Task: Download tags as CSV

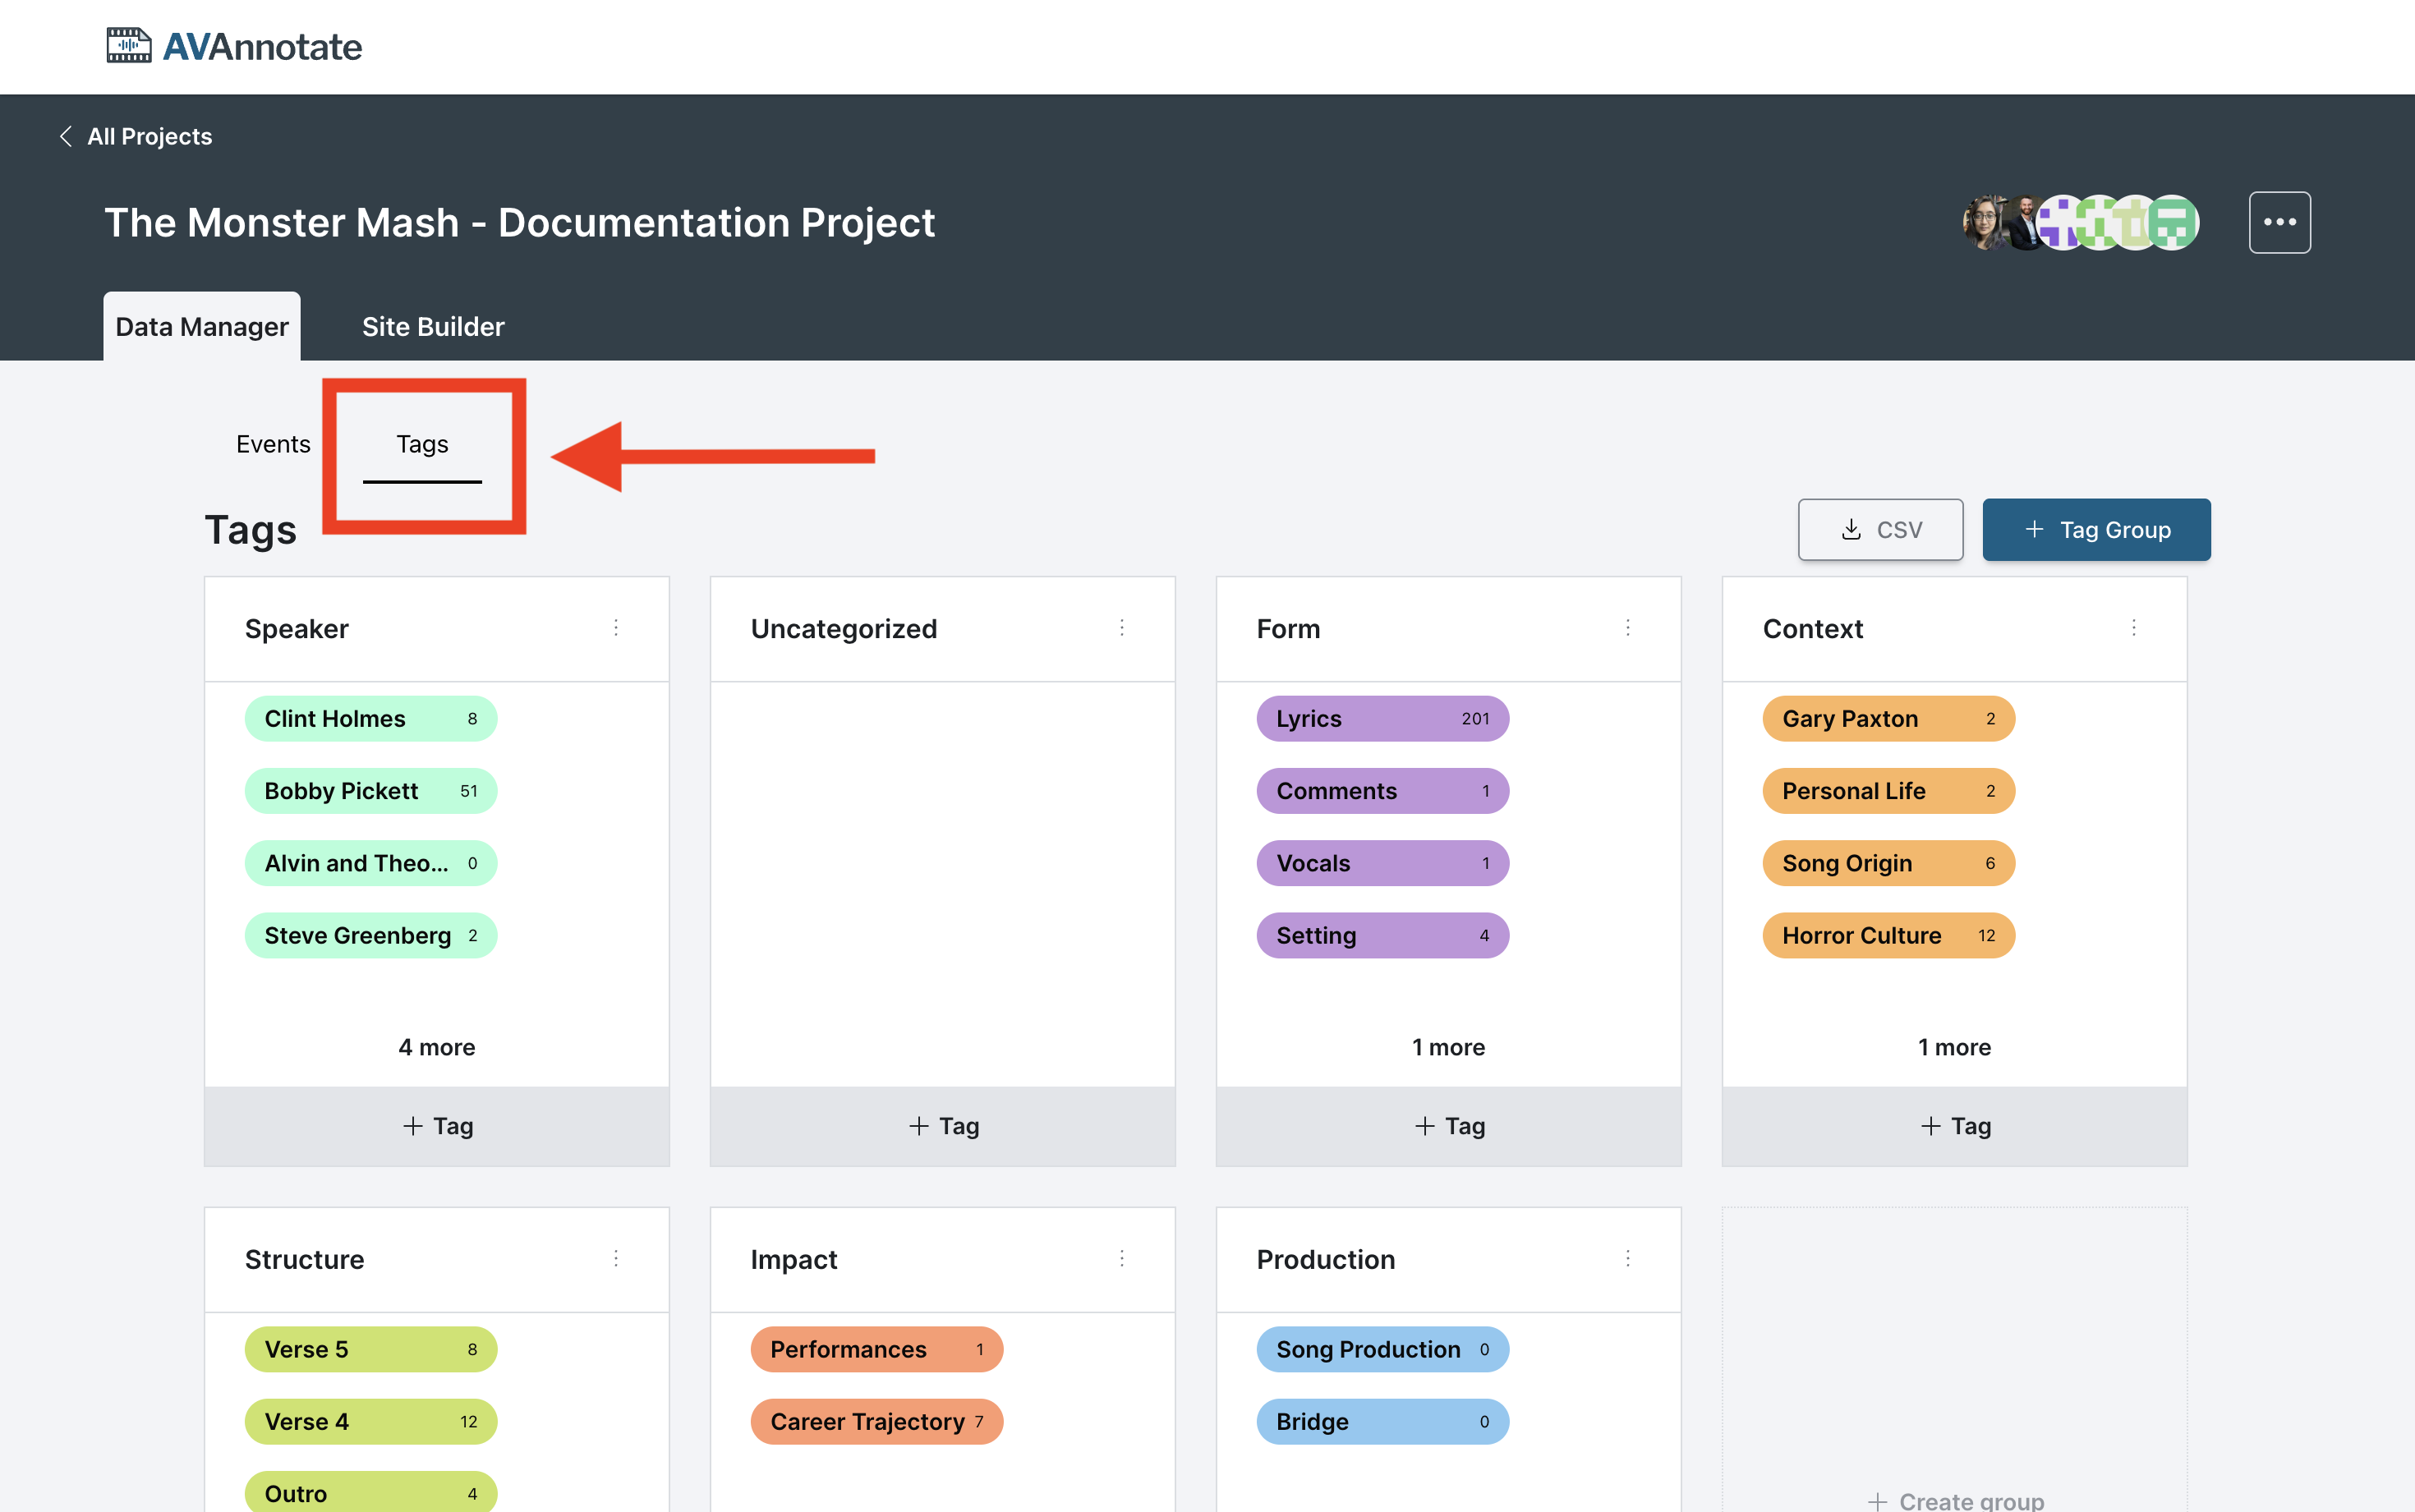Action: [x=1880, y=530]
